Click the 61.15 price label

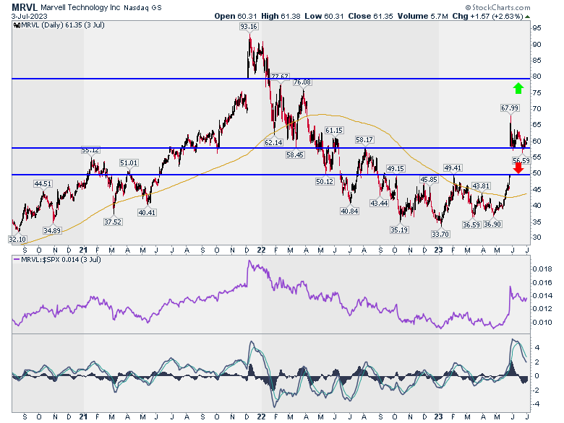[x=334, y=131]
